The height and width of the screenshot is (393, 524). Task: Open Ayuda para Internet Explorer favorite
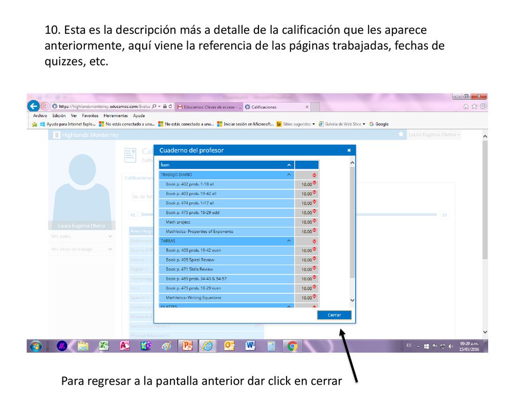68,124
